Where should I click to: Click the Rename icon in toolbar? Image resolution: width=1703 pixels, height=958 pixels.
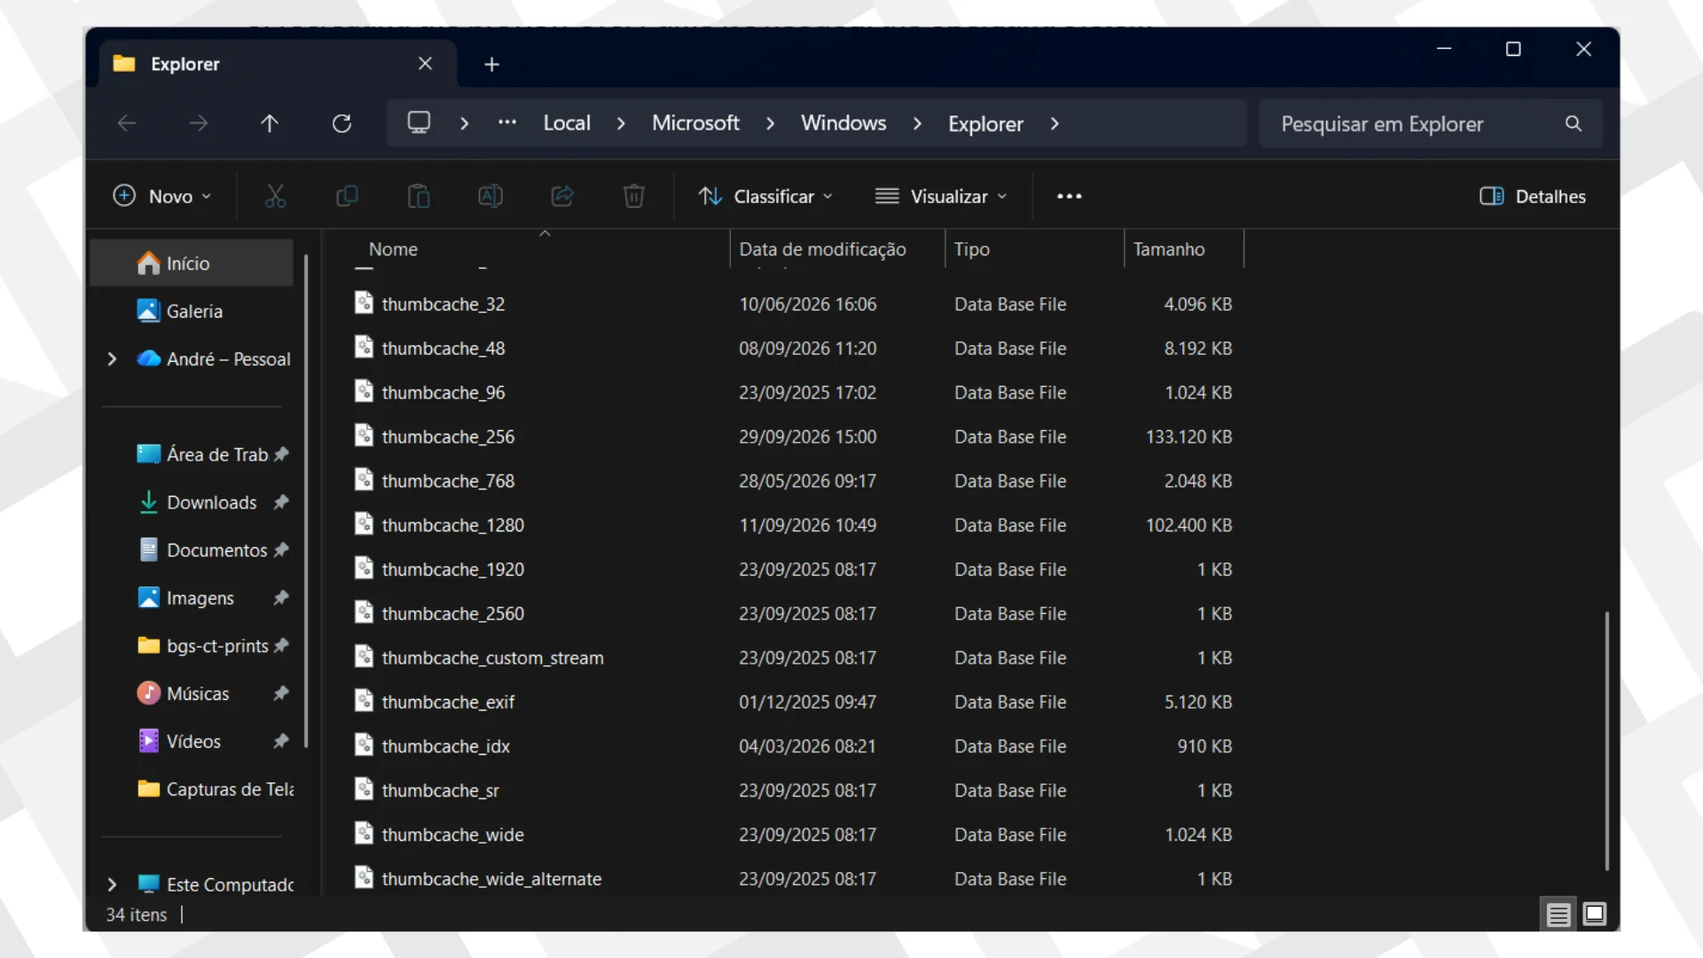(490, 196)
